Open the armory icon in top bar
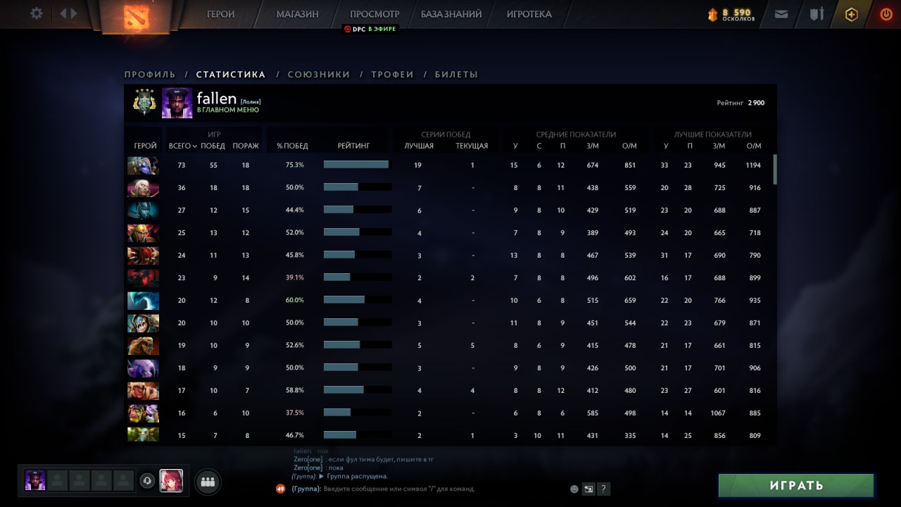 (x=817, y=13)
